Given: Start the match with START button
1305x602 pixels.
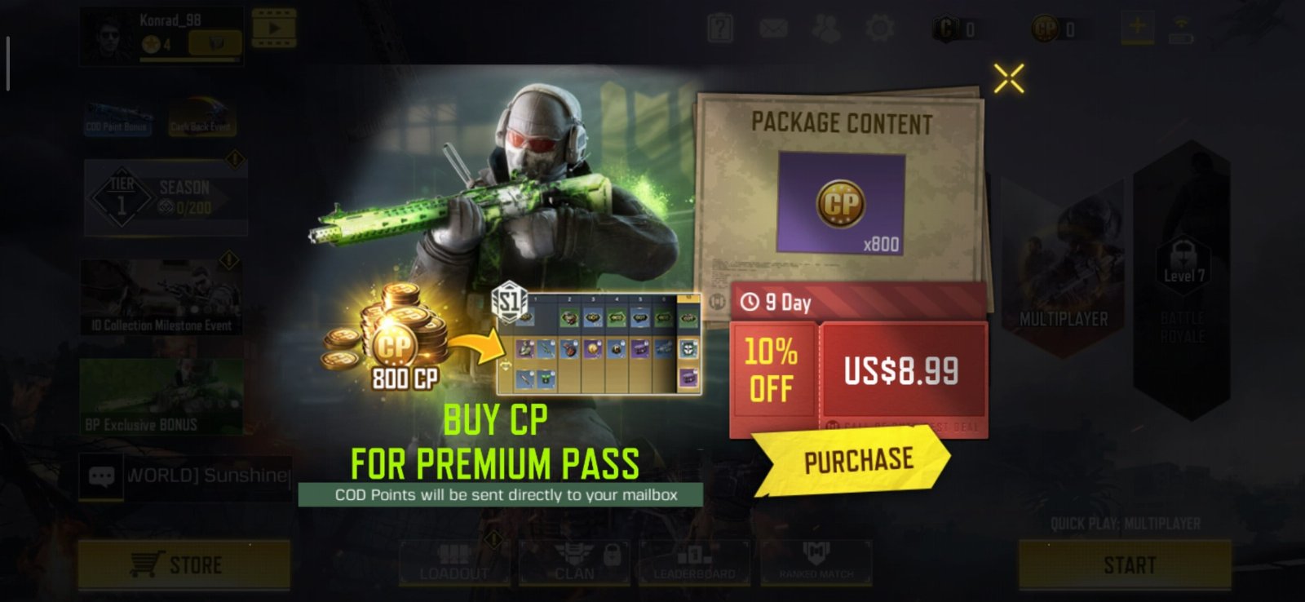Looking at the screenshot, I should 1126,564.
